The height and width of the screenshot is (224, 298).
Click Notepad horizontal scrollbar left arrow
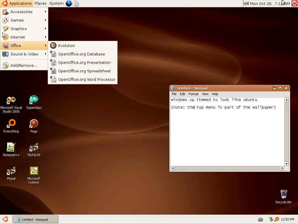pos(173,168)
